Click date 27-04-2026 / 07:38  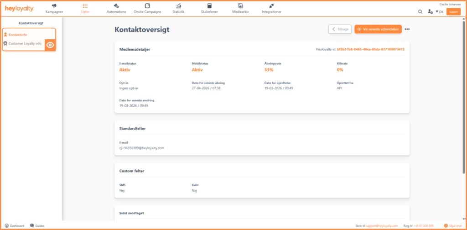tap(206, 88)
